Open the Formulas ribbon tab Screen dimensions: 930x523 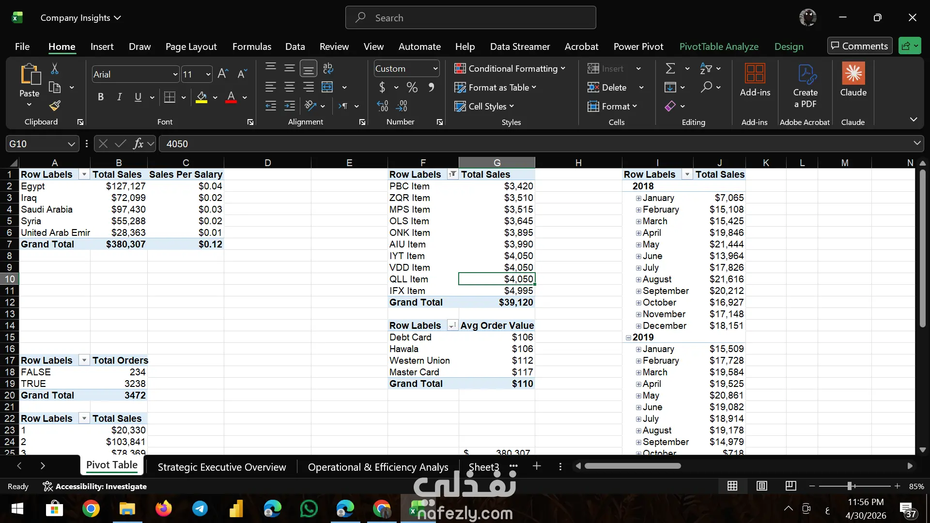click(252, 46)
